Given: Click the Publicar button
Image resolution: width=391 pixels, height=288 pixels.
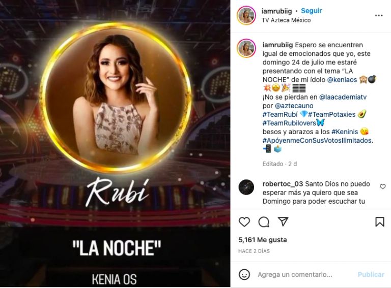Looking at the screenshot, I should click(x=371, y=275).
